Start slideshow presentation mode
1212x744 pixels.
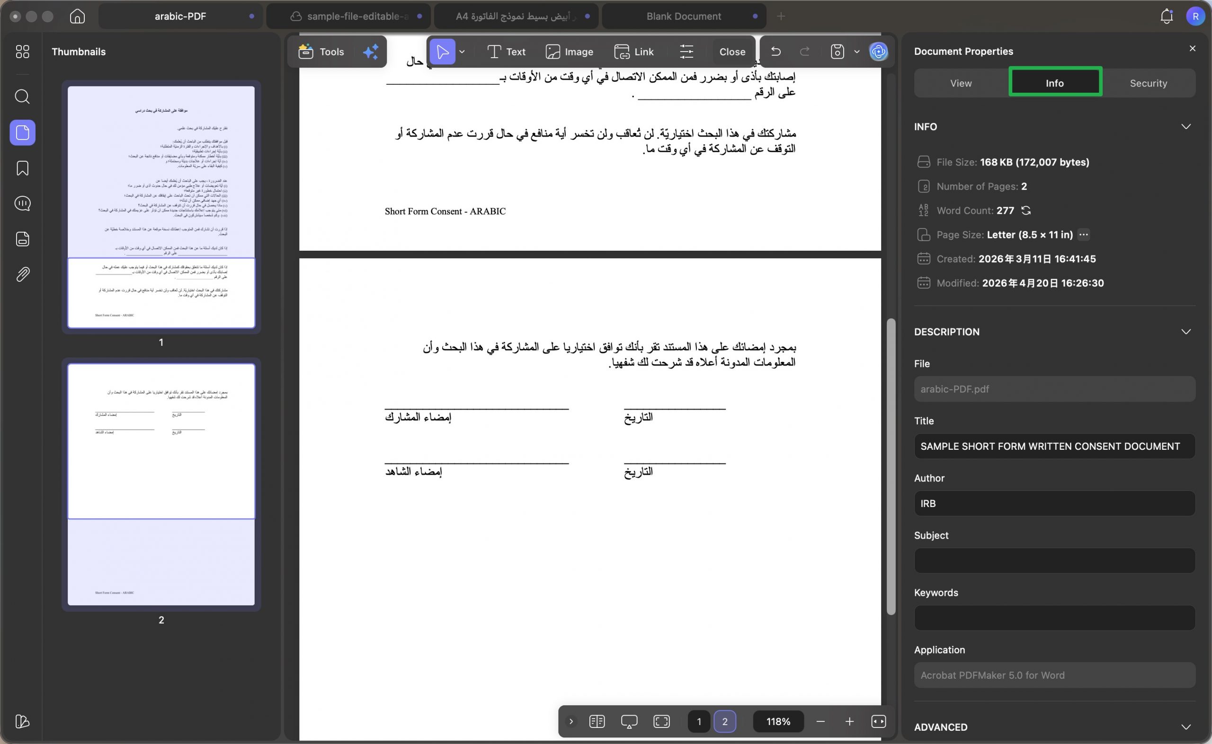(629, 721)
